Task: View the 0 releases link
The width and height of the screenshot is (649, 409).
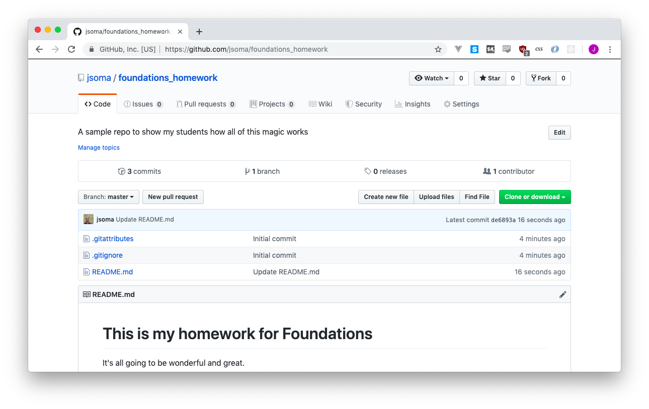Action: pos(385,171)
